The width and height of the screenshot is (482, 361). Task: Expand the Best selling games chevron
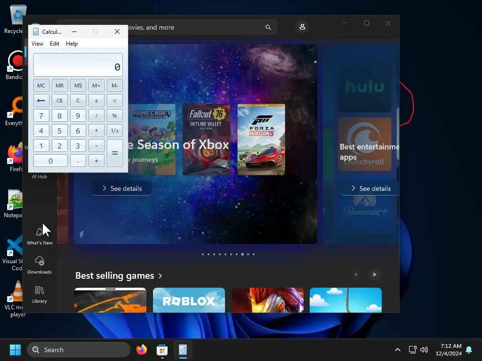[160, 275]
